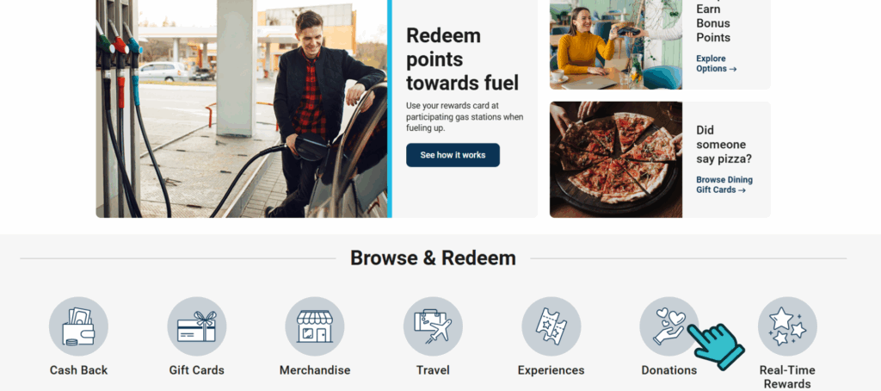Follow the Explore Options link
Image resolution: width=881 pixels, height=391 pixels.
click(x=717, y=64)
